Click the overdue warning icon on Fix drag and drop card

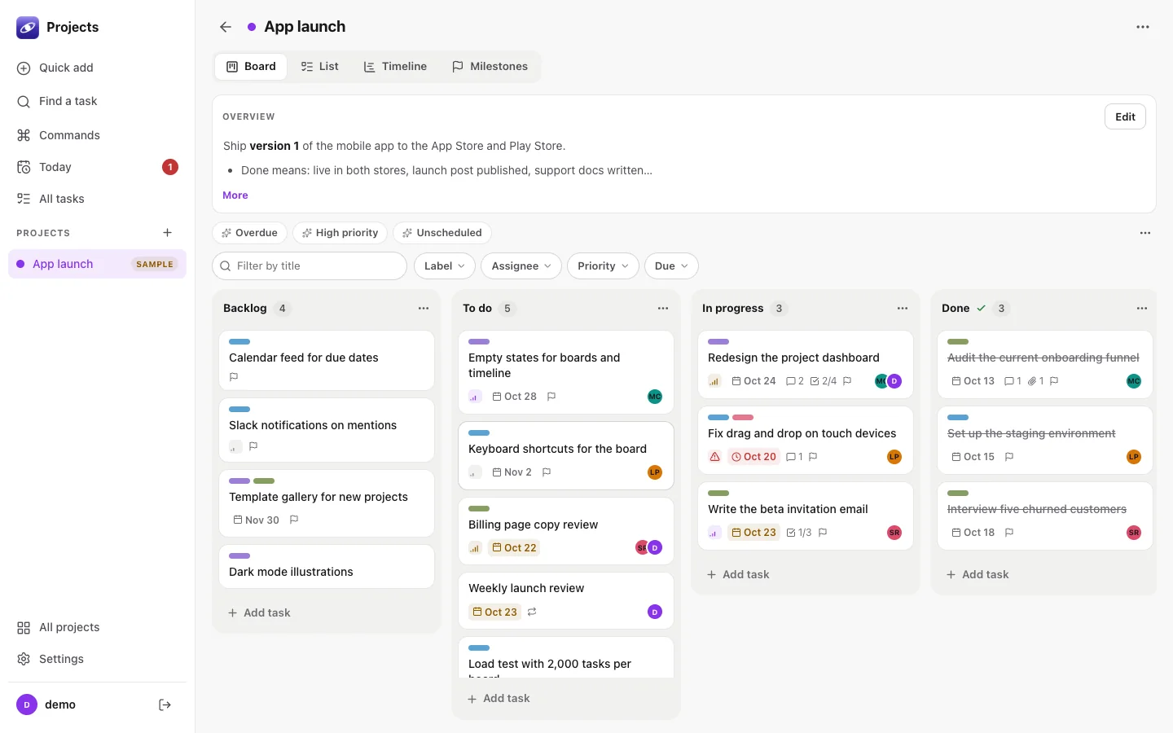click(714, 457)
